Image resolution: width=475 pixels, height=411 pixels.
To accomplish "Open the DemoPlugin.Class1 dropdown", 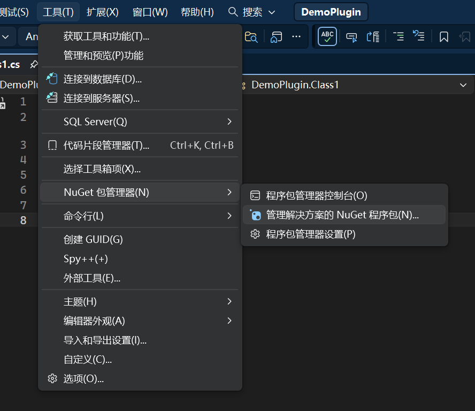I will pos(463,85).
